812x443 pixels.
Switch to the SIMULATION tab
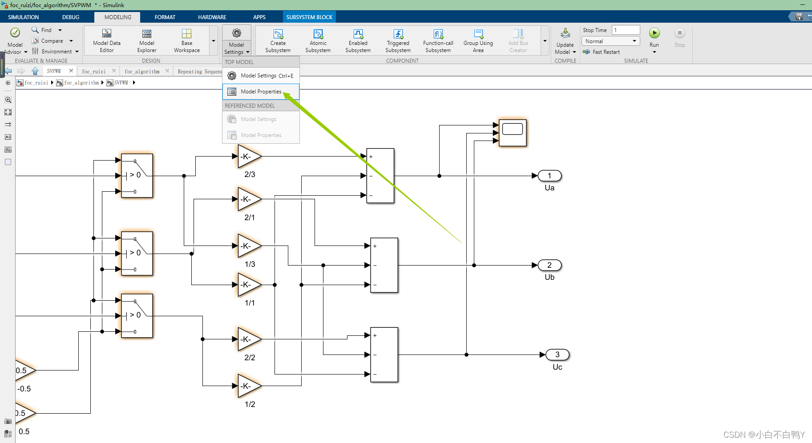coord(24,17)
